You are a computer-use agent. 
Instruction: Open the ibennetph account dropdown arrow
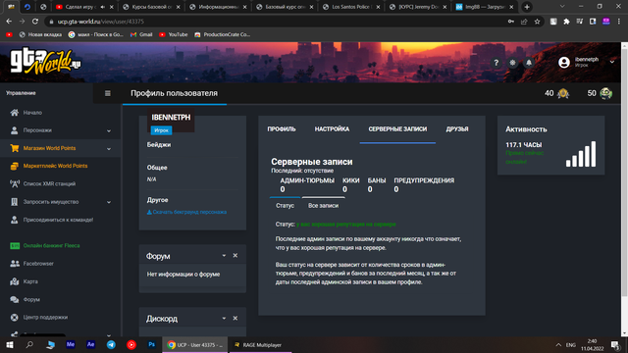(x=611, y=62)
